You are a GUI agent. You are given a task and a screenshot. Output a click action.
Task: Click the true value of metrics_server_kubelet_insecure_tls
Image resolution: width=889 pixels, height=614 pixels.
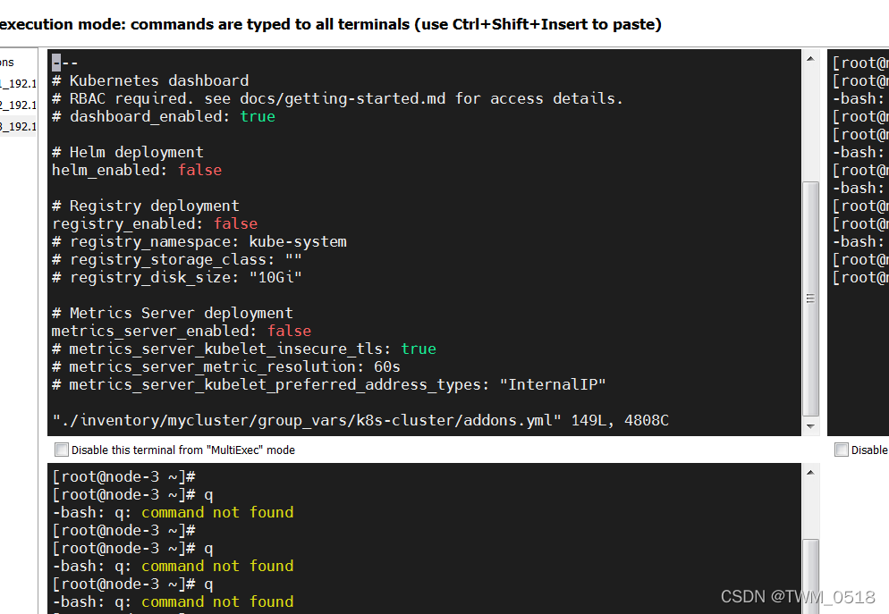[x=419, y=349]
